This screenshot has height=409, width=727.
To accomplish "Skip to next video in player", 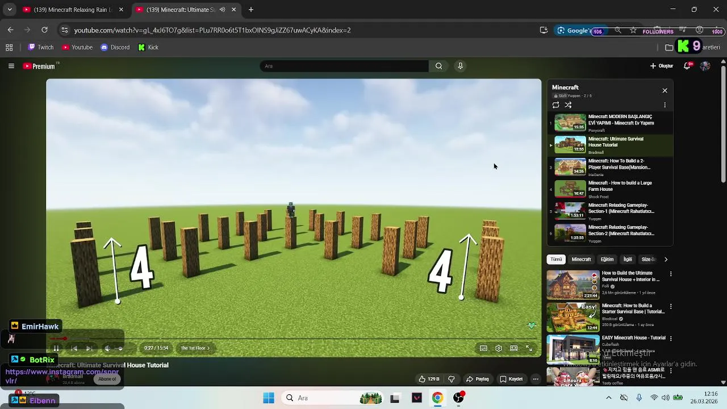I will [89, 348].
